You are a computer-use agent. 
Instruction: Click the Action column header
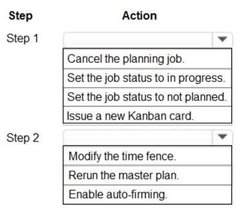tap(139, 16)
